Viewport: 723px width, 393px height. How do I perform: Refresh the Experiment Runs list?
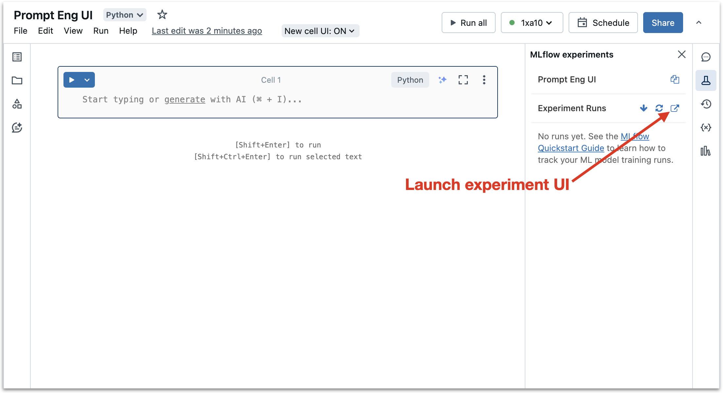659,108
